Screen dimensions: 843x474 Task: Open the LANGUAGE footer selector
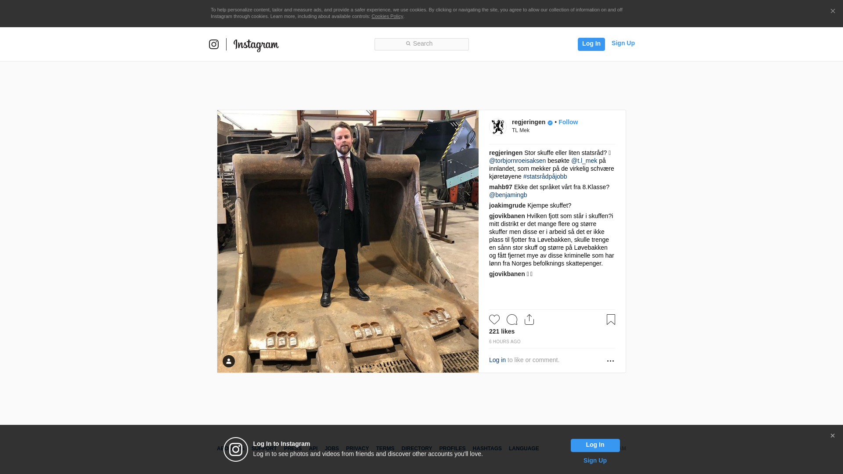point(524,449)
